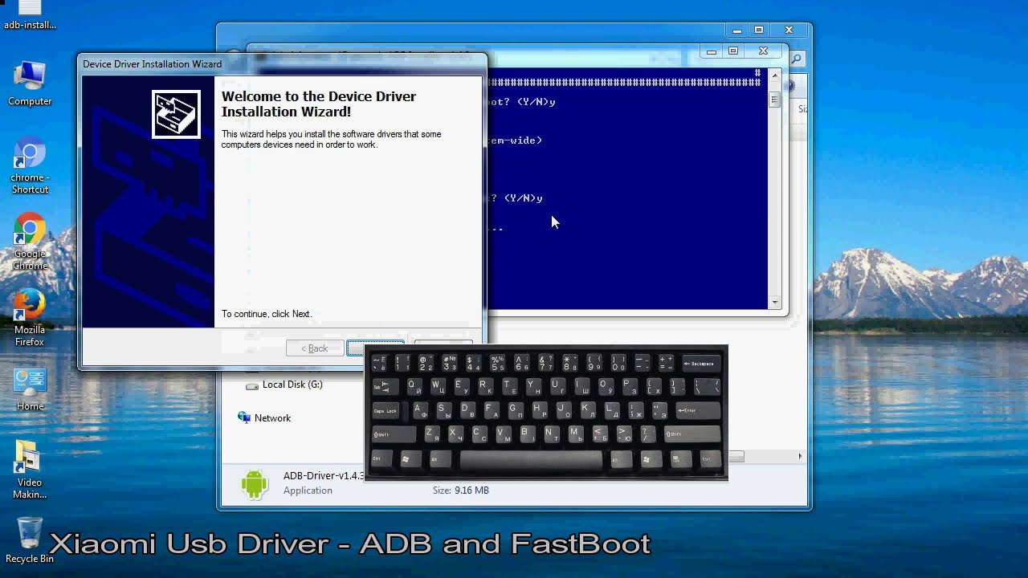
Task: Click the ADB-Driver-v1.4.3 file name in details pane
Action: pyautogui.click(x=324, y=475)
